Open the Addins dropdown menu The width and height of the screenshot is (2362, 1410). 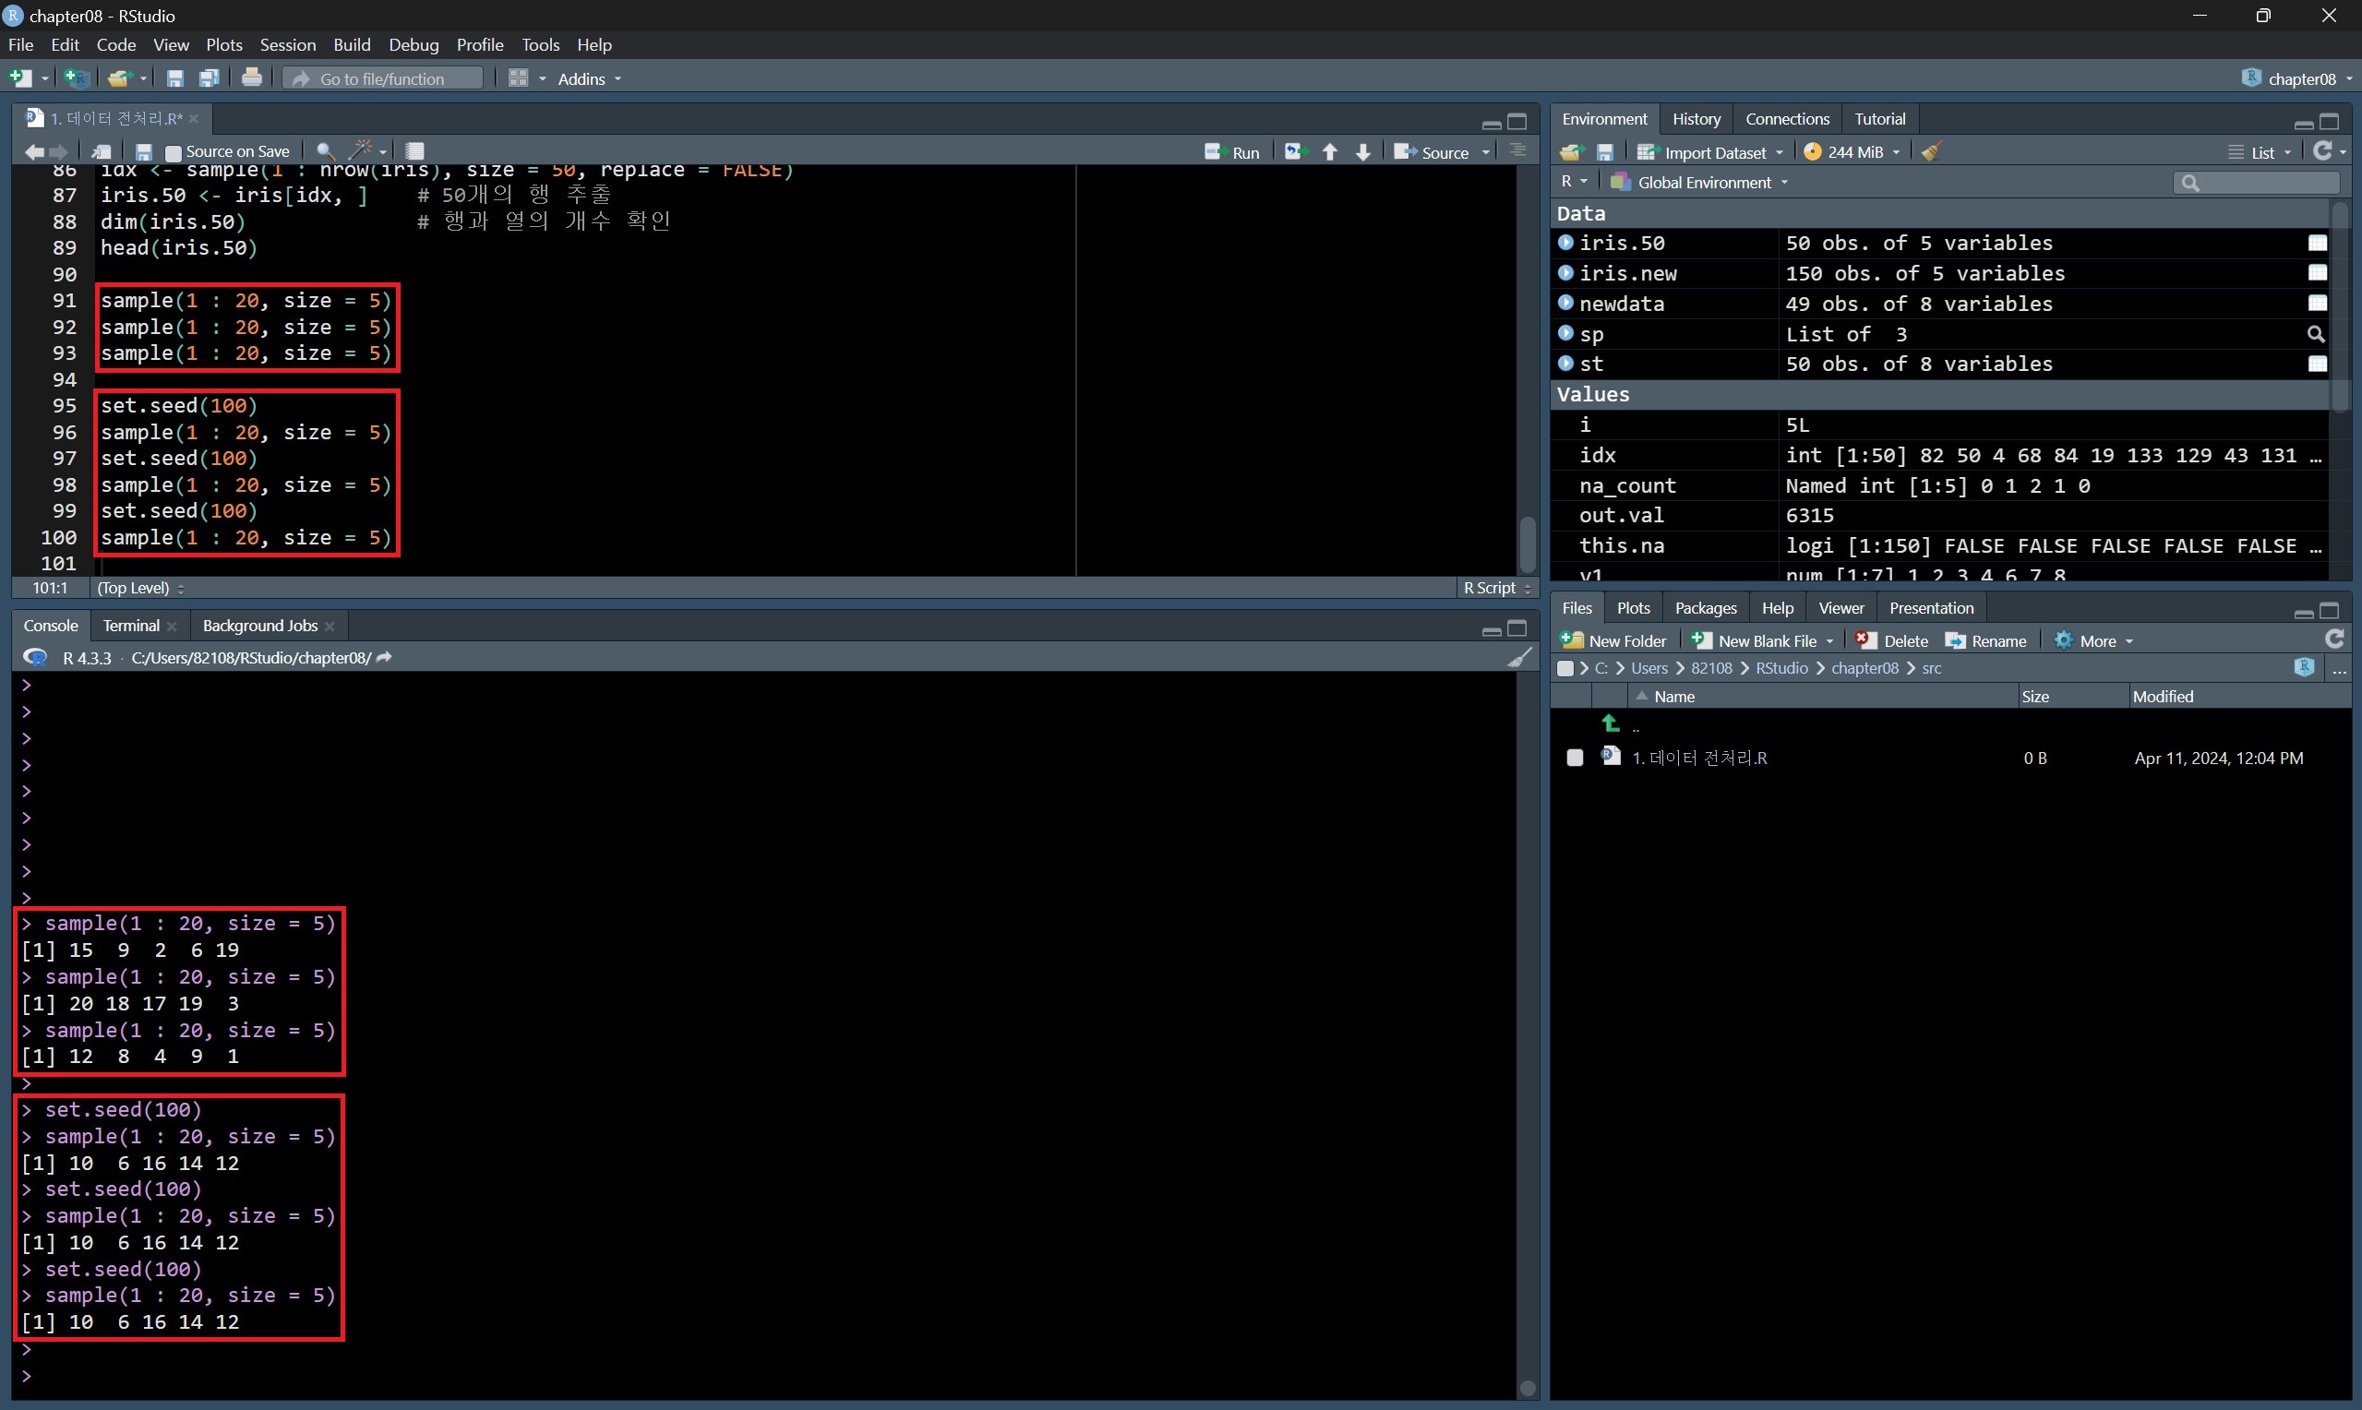coord(589,78)
